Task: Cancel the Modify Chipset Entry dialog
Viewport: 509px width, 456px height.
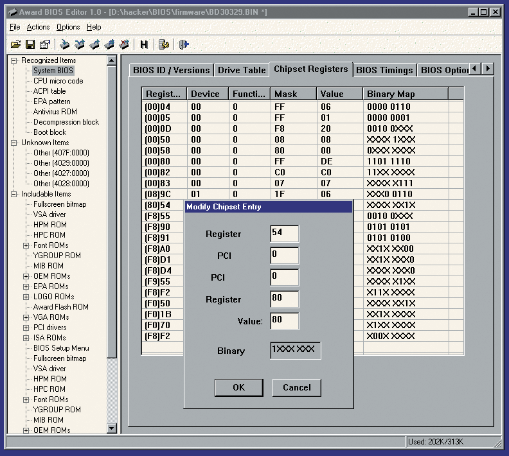Action: (297, 387)
